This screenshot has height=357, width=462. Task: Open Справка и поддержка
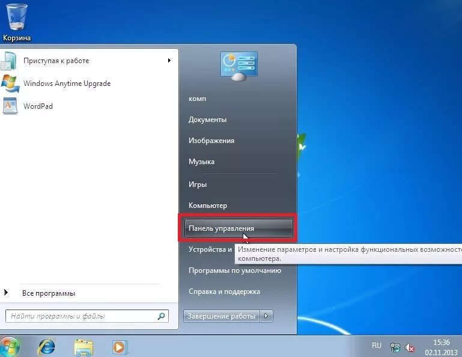224,291
